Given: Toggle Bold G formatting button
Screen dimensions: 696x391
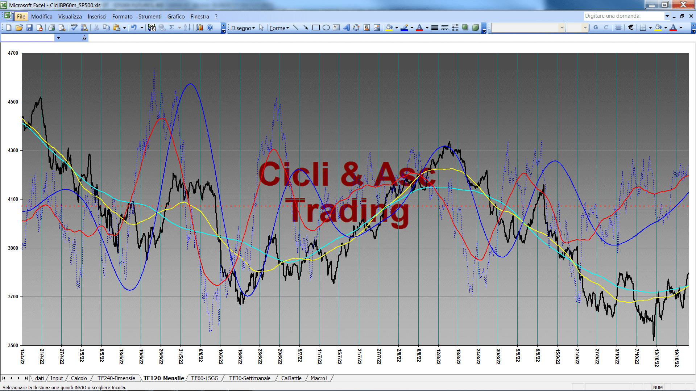Looking at the screenshot, I should coord(596,28).
